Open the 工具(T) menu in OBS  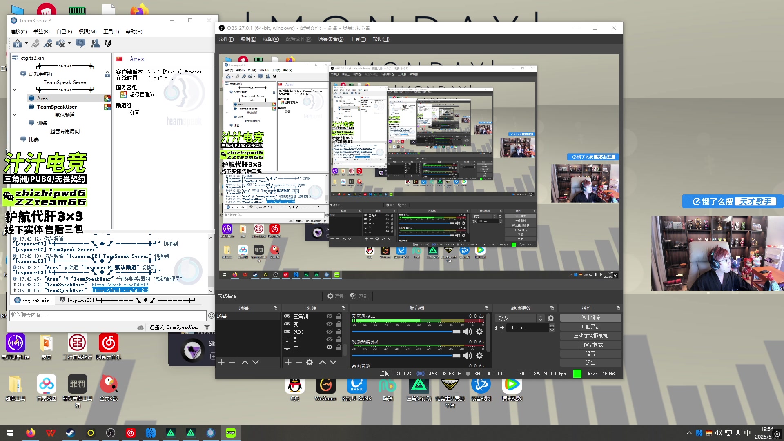coord(358,39)
